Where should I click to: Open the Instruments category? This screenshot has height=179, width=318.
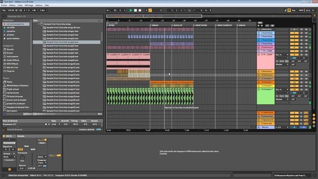tap(12, 57)
